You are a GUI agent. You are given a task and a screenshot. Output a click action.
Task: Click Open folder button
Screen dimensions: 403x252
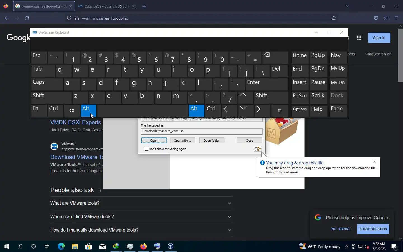pos(211,141)
